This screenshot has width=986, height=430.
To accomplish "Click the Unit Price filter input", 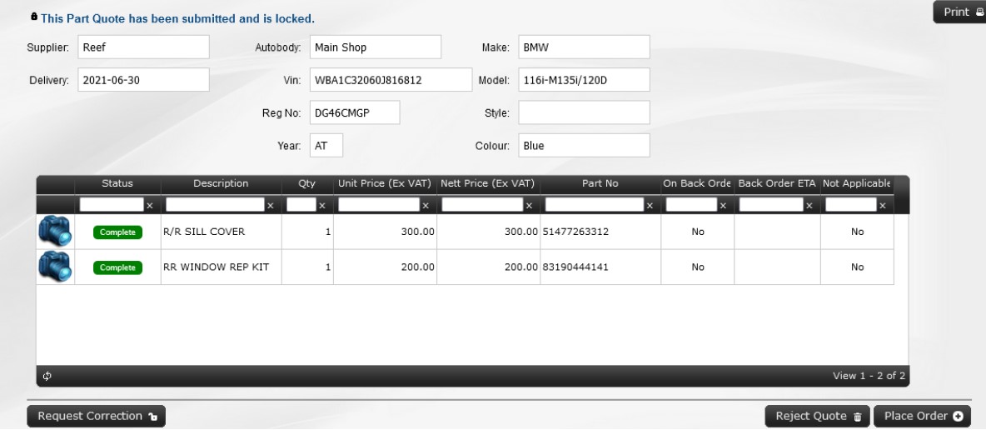I will coord(379,205).
